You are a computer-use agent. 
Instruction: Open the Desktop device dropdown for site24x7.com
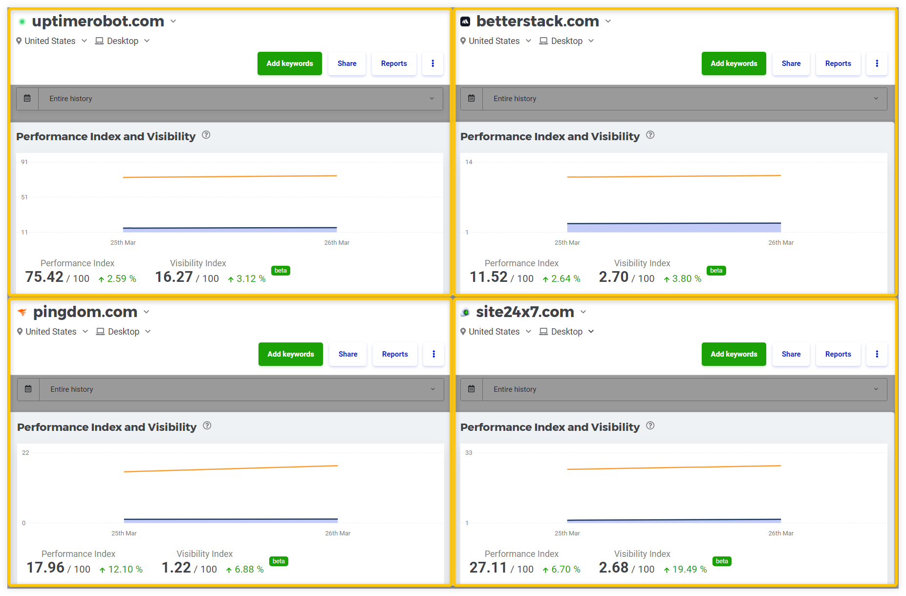click(x=591, y=331)
